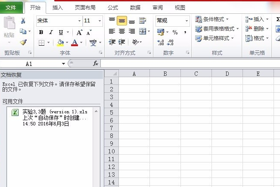
Task: Decrease indent icon
Action: 112,42
